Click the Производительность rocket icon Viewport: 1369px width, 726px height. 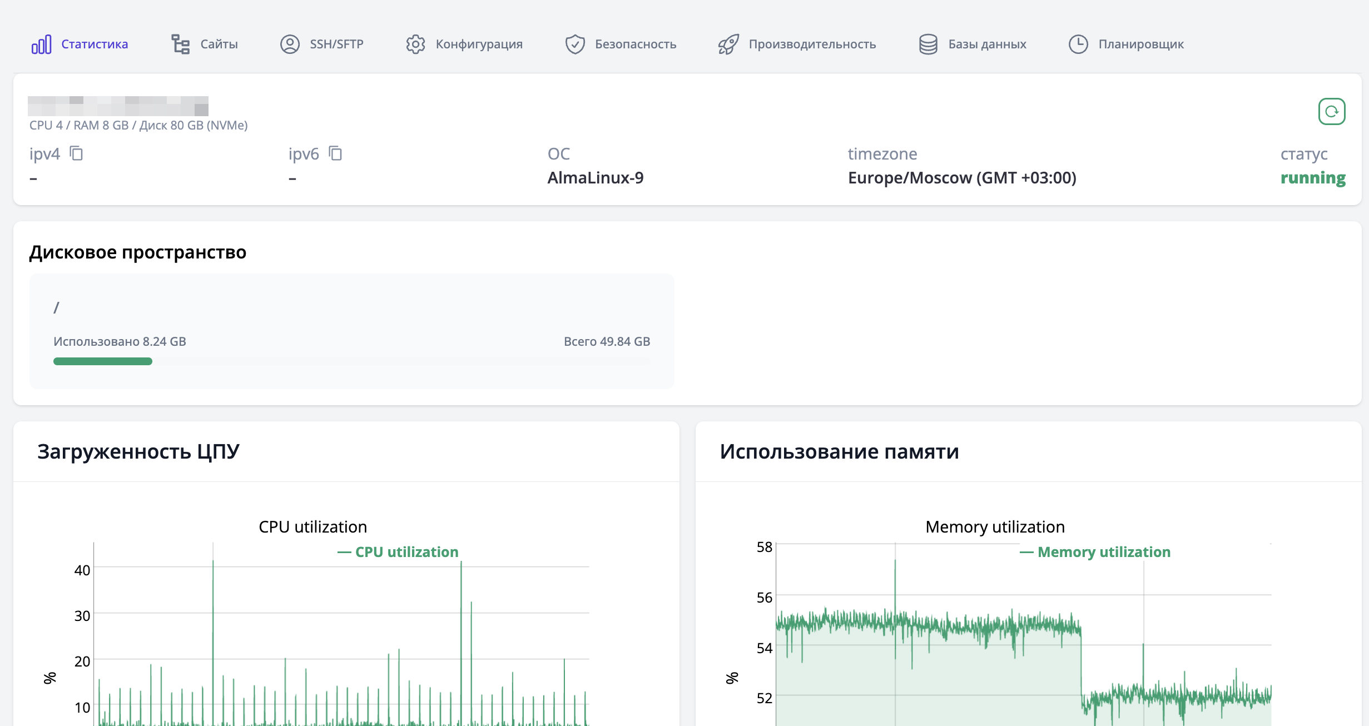[x=728, y=44]
